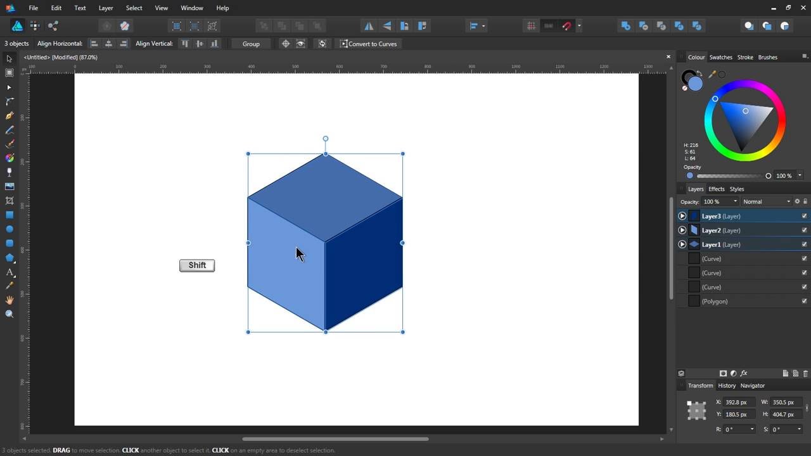The width and height of the screenshot is (811, 456).
Task: Uncheck visibility checkbox for Layer3
Action: coord(804,216)
